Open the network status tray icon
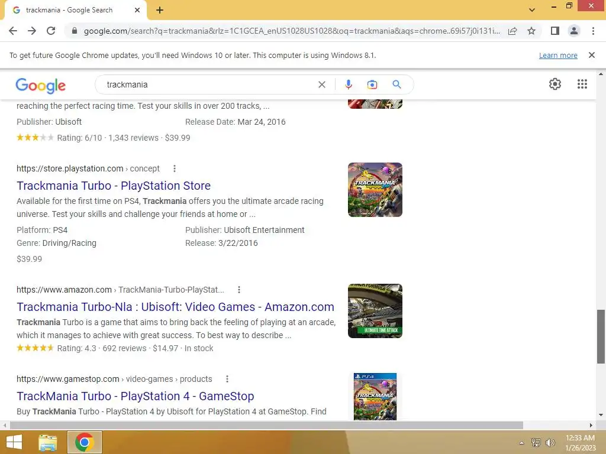The height and width of the screenshot is (454, 606). click(536, 442)
